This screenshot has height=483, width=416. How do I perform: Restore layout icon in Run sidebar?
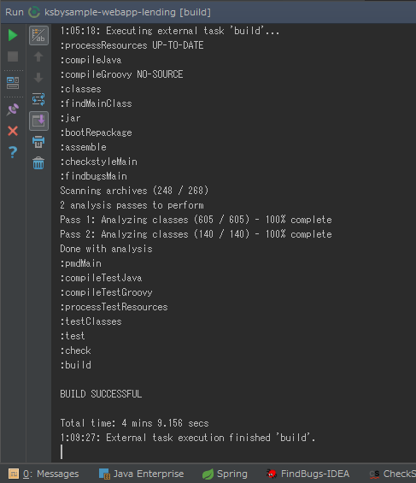[x=13, y=83]
